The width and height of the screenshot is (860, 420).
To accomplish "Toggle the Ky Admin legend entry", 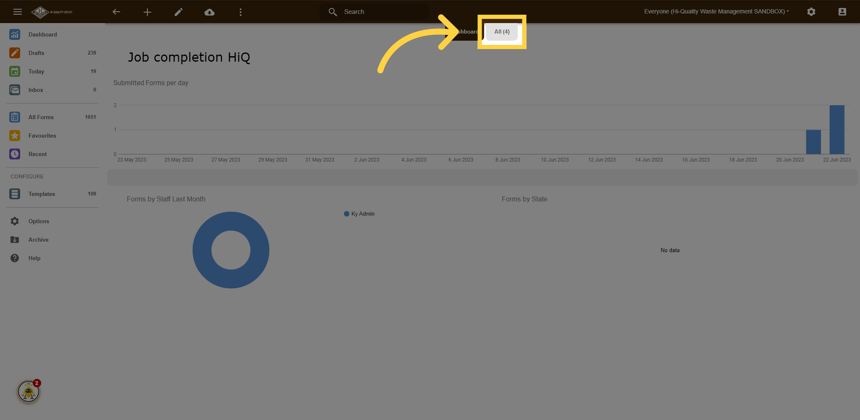I will (359, 214).
